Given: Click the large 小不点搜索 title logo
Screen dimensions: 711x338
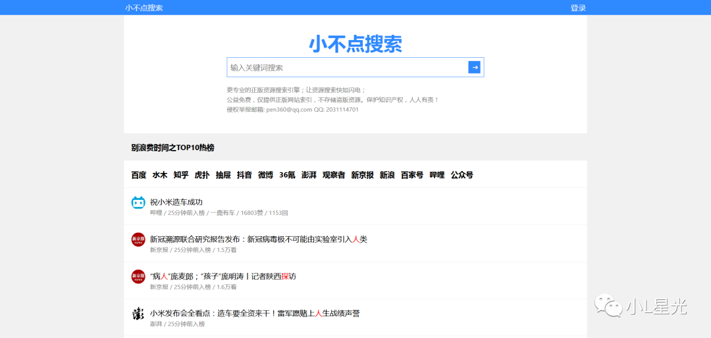Looking at the screenshot, I should click(355, 45).
